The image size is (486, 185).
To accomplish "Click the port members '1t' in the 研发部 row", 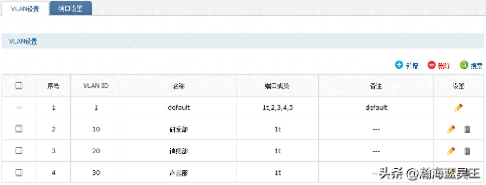I will click(x=278, y=129).
